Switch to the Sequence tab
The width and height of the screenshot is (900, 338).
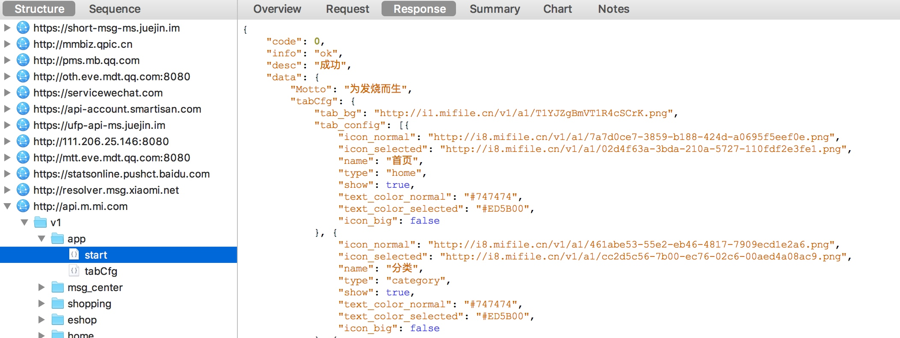tap(115, 9)
